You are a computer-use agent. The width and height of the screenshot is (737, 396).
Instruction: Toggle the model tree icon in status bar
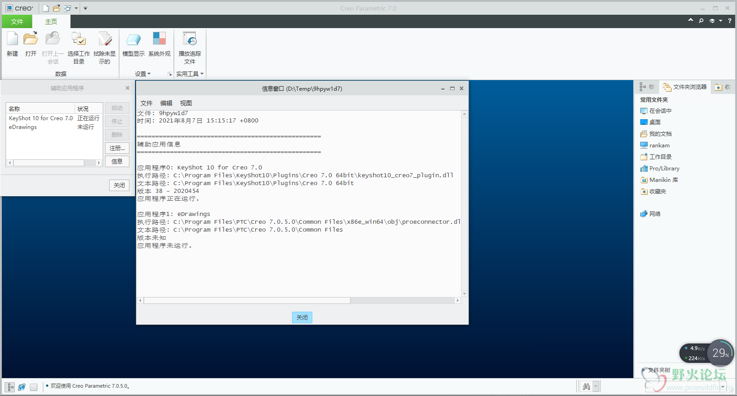(x=10, y=387)
